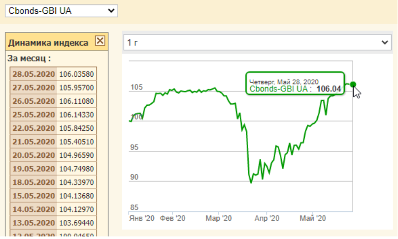Select value 104.12970
This screenshot has width=398, height=239.
click(77, 209)
